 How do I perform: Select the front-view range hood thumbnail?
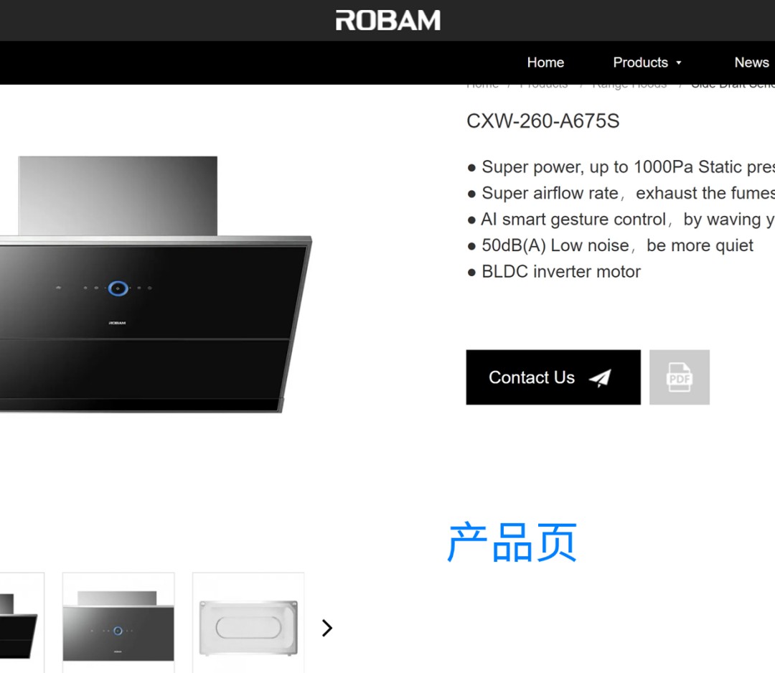click(x=118, y=623)
